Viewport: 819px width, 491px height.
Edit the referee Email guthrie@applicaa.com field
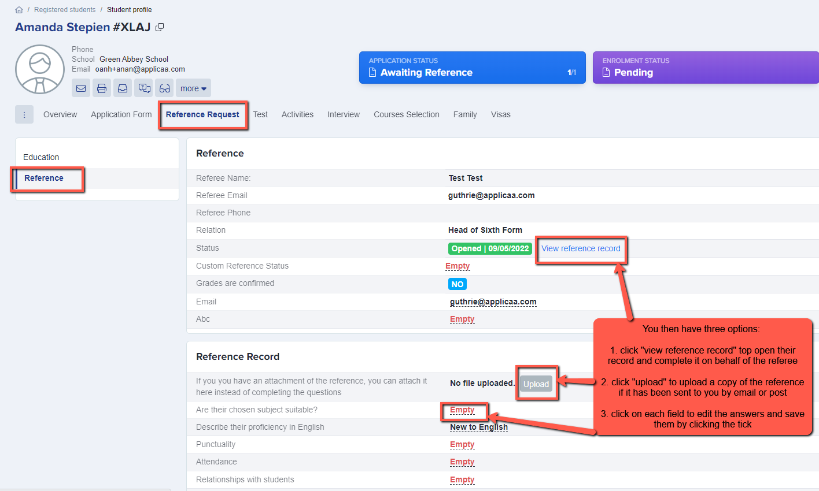tap(493, 302)
